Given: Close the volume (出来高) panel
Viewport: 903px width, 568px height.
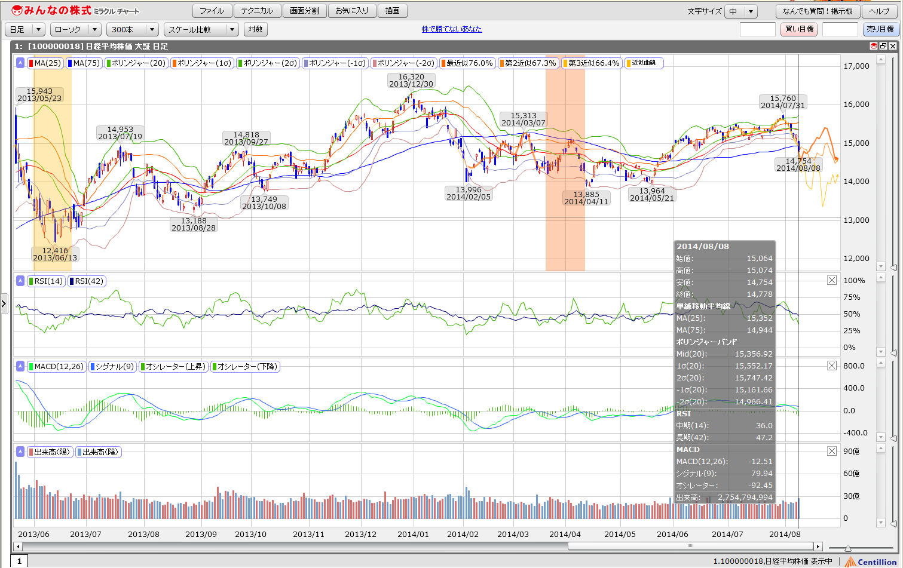Looking at the screenshot, I should [831, 451].
